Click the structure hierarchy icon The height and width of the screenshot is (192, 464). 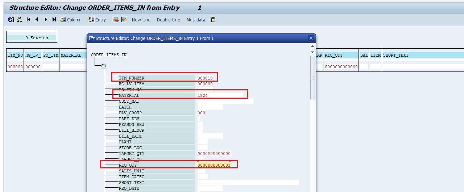(x=20, y=20)
